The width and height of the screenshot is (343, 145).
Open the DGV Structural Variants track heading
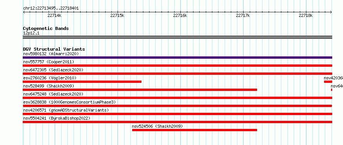pyautogui.click(x=54, y=49)
